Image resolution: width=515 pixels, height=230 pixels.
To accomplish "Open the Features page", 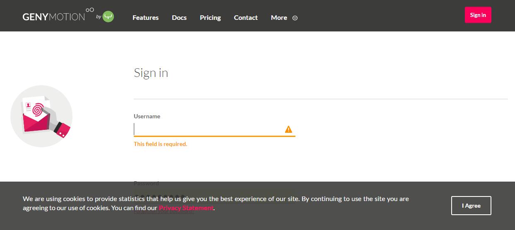I will (145, 17).
